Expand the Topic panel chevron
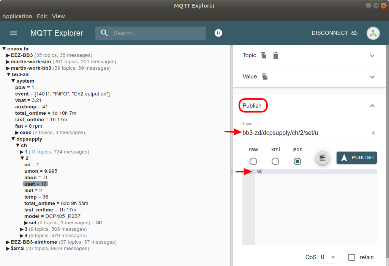389x266 pixels. pos(372,56)
